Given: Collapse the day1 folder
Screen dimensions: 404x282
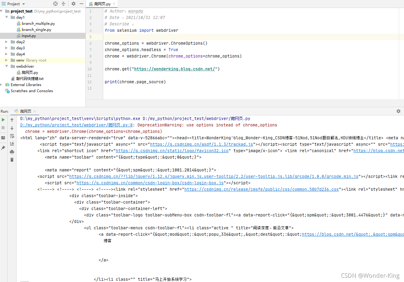Looking at the screenshot, I should pyautogui.click(x=7, y=17).
